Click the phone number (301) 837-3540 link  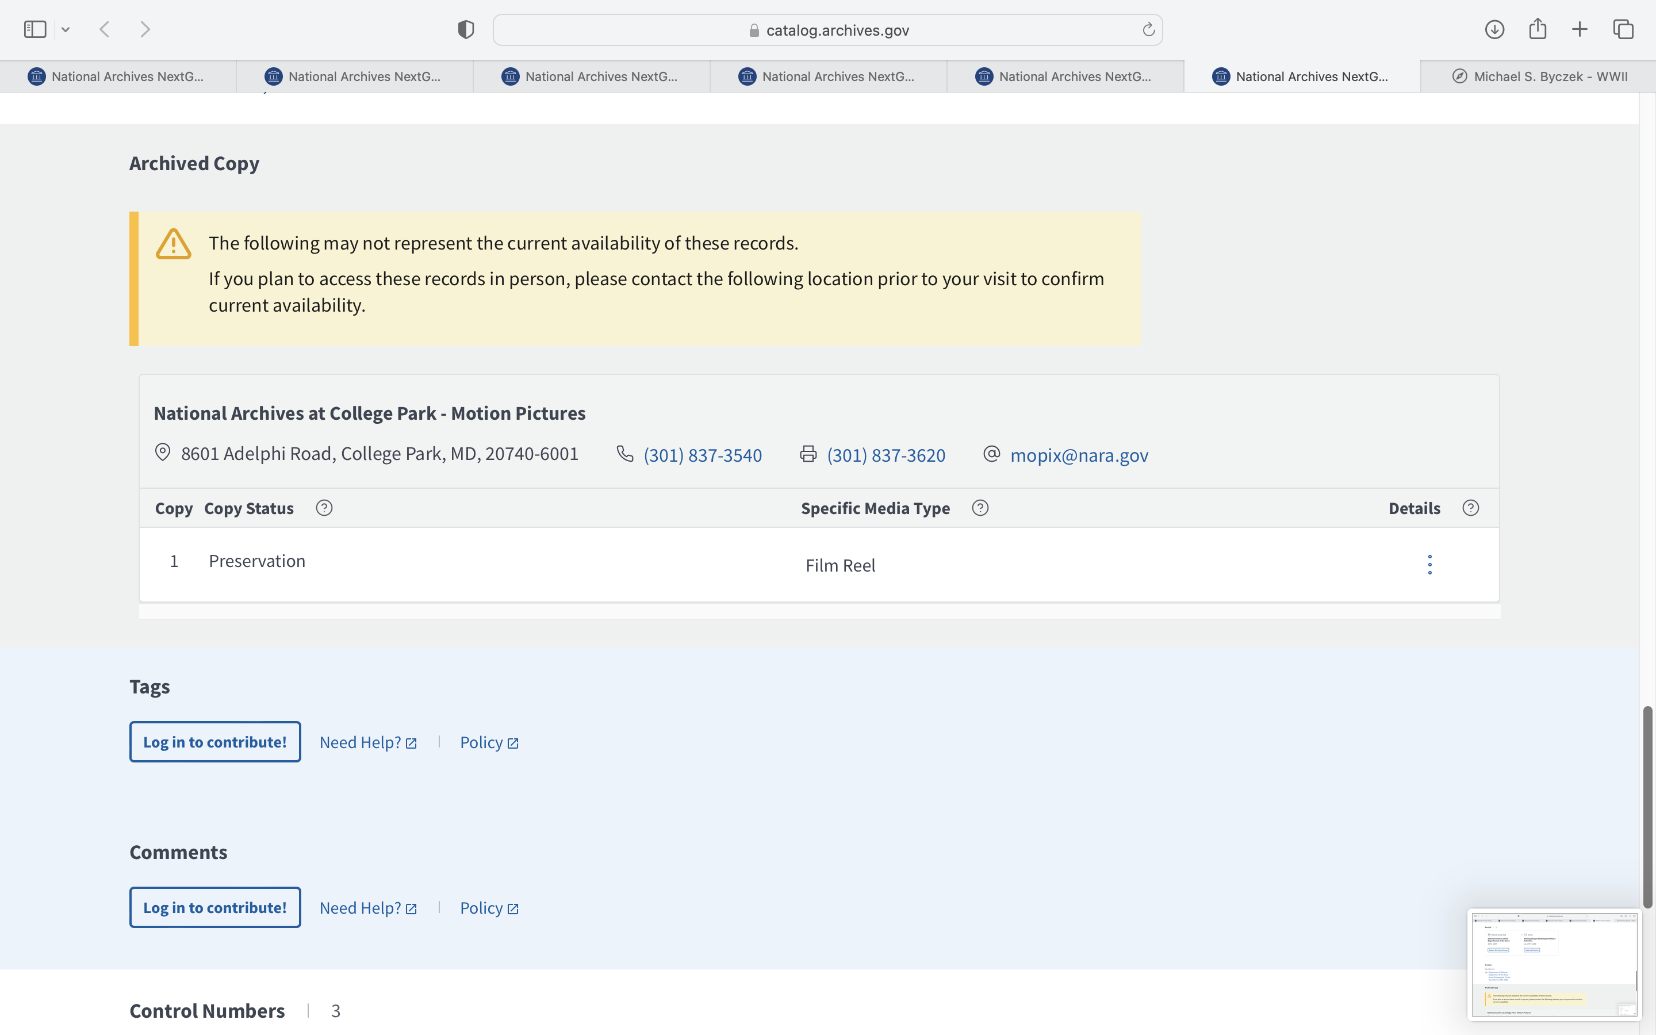tap(702, 455)
